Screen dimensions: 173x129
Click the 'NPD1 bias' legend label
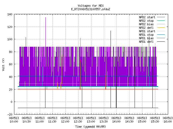point(146,38)
